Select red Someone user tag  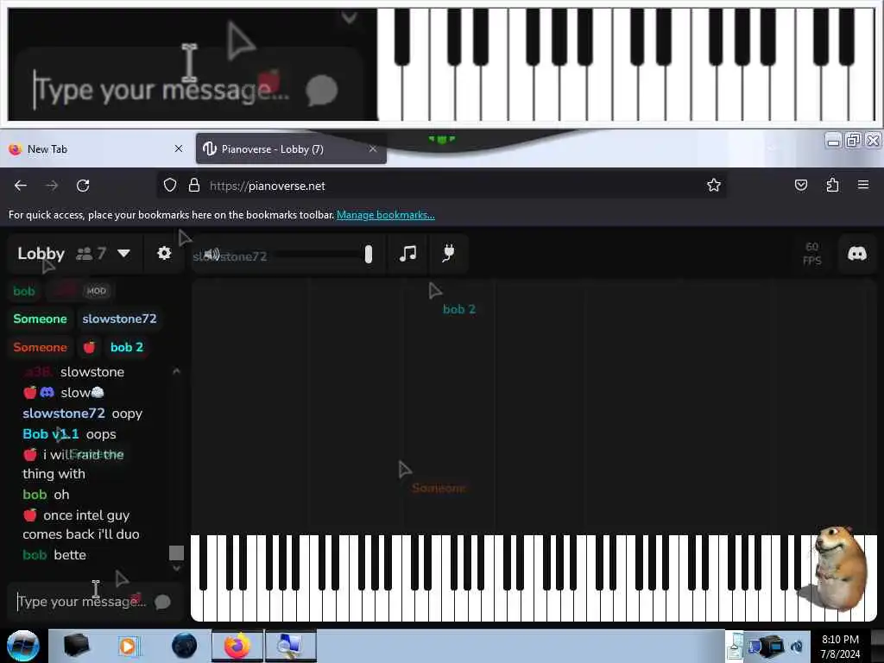click(x=40, y=347)
